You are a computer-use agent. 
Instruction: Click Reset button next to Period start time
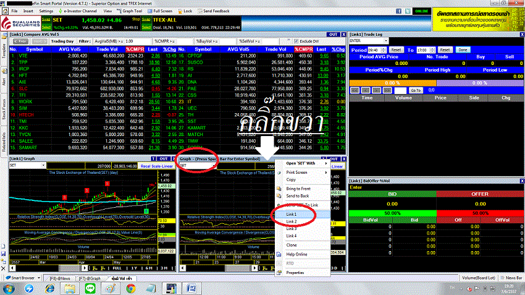[x=396, y=50]
